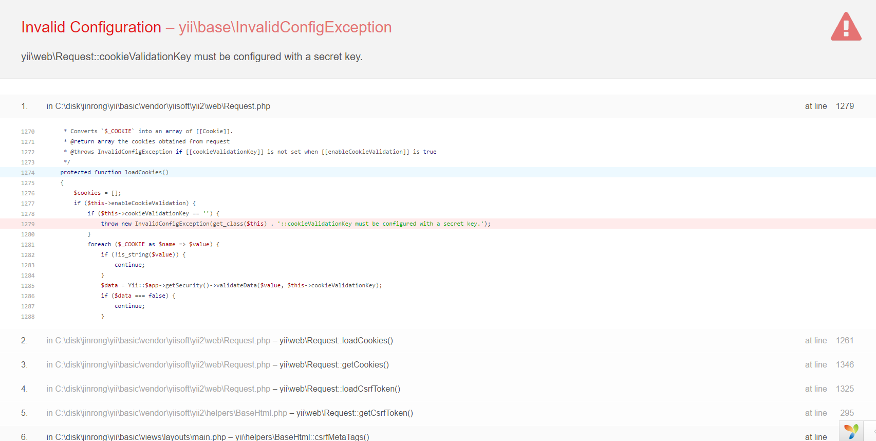Click the 'at line 295' label
This screenshot has width=876, height=441.
(x=829, y=413)
